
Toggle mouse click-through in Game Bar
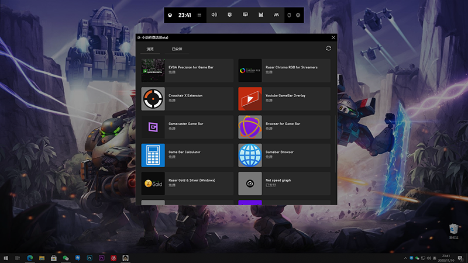[289, 15]
